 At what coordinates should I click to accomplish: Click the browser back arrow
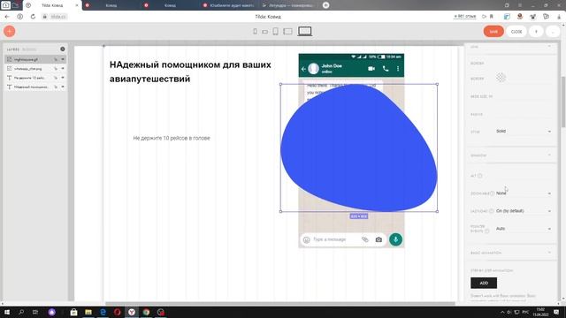pos(7,17)
